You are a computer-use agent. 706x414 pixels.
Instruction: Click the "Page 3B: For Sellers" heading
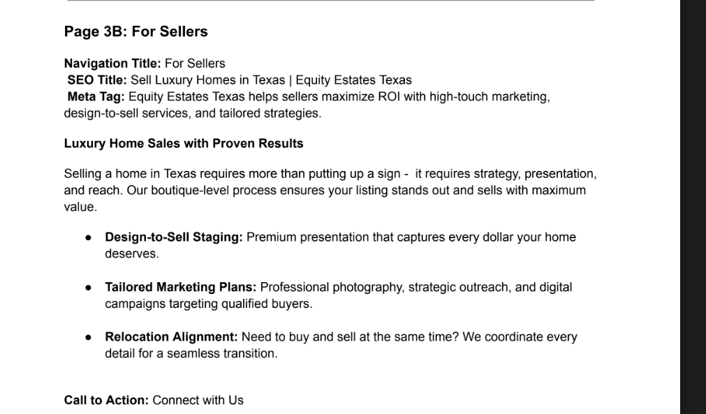135,31
